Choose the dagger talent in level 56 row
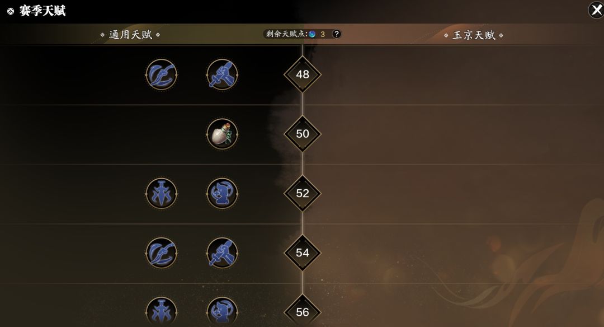Screen dimensions: 604x327 pyautogui.click(x=162, y=311)
